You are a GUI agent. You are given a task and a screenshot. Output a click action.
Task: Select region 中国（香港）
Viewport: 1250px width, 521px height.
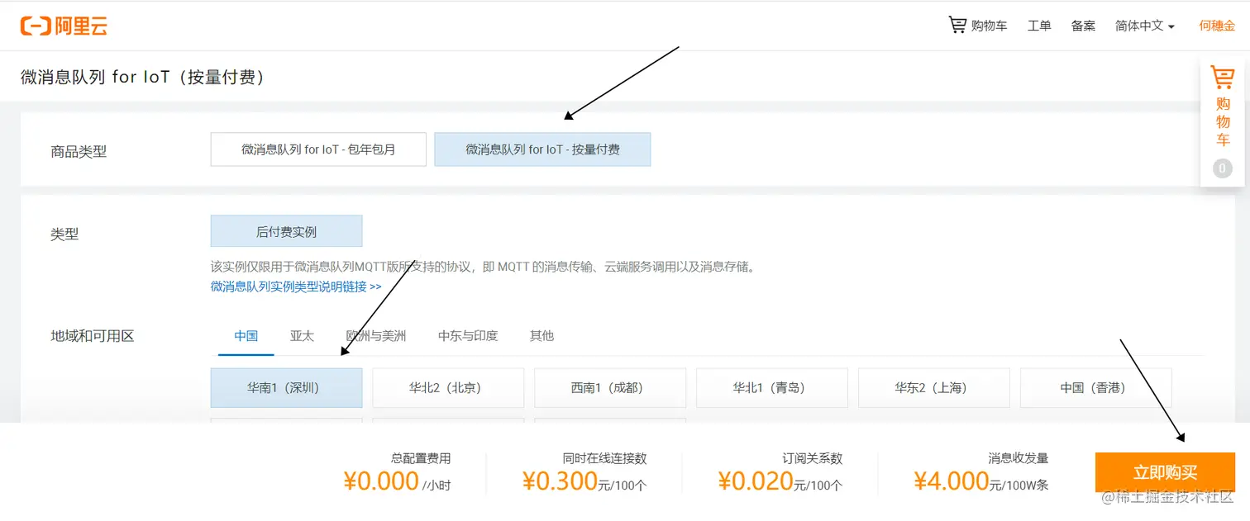(x=1096, y=387)
